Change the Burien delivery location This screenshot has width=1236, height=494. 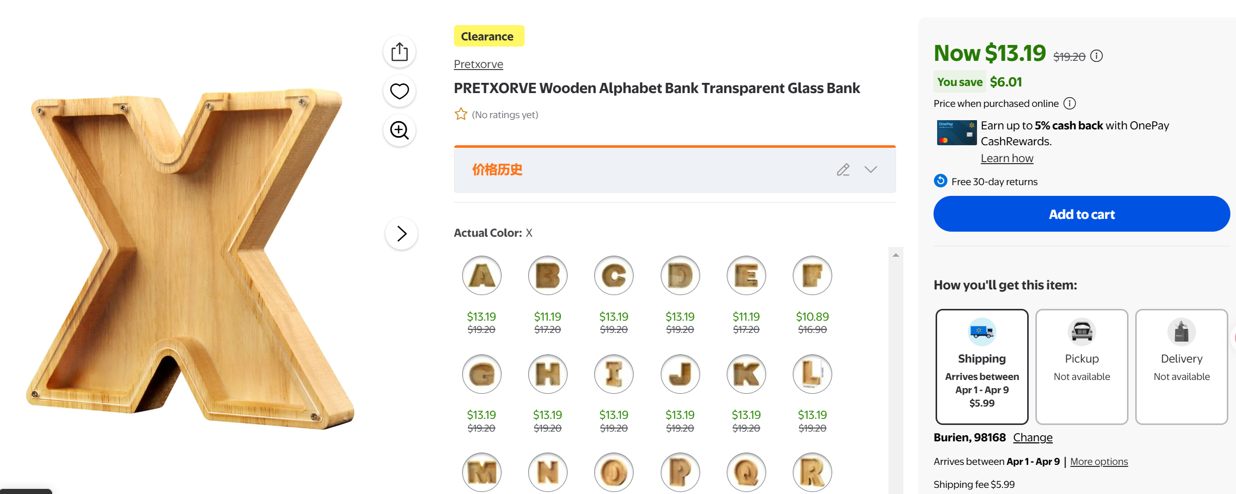click(x=1032, y=438)
